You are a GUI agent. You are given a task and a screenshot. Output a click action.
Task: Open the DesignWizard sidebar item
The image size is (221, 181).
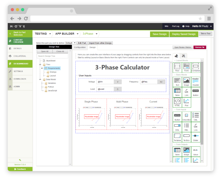[20, 64]
